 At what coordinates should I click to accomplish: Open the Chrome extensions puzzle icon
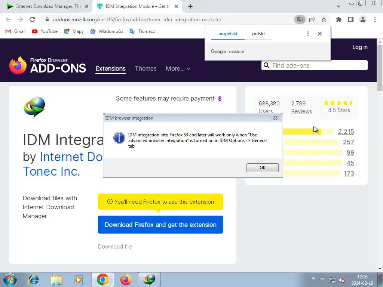click(339, 19)
